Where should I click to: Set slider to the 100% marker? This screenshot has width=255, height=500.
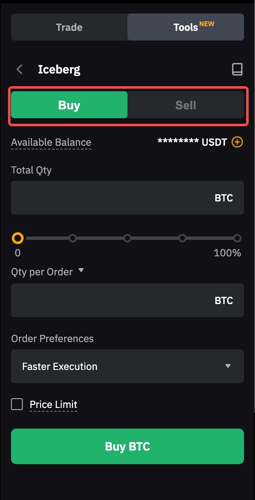[237, 238]
